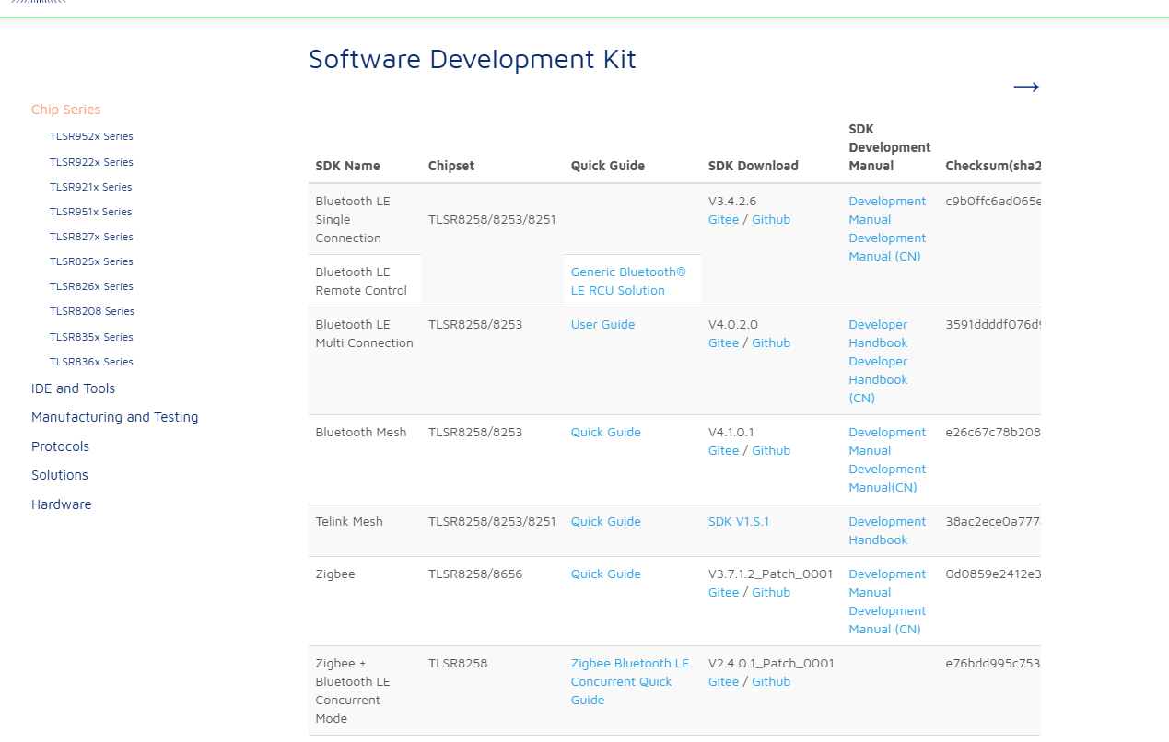Open Gitee link for Bluetooth Mesh V4.1.0.1
Screen dimensions: 1169x742
coord(724,450)
